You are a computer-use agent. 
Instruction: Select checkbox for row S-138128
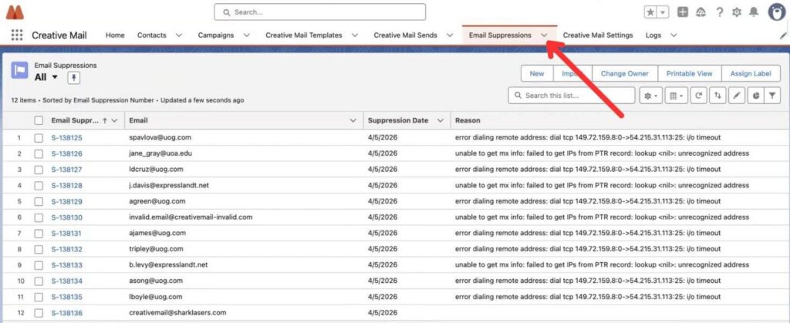coord(39,186)
